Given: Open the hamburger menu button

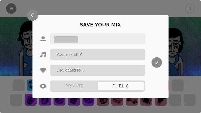Looking at the screenshot, I should click(x=11, y=9).
